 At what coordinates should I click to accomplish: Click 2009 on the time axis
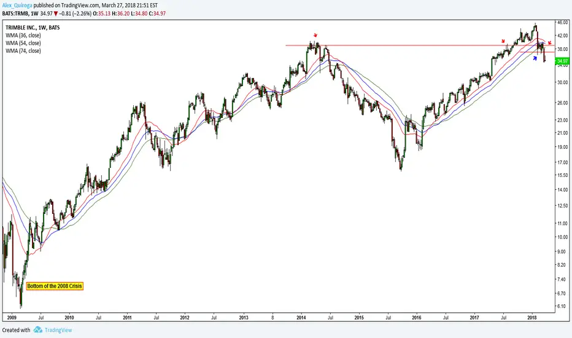pyautogui.click(x=12, y=318)
